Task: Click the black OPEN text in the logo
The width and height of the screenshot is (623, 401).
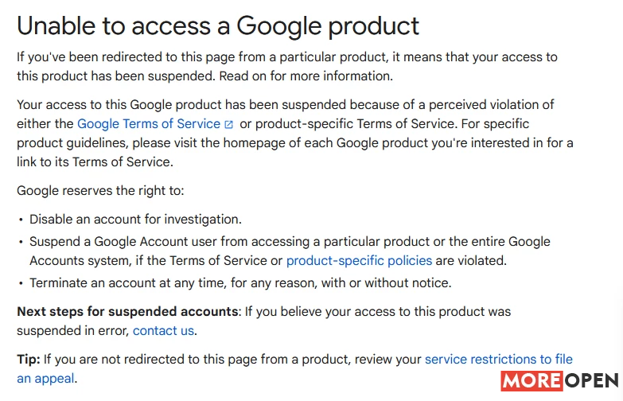Action: [x=592, y=381]
